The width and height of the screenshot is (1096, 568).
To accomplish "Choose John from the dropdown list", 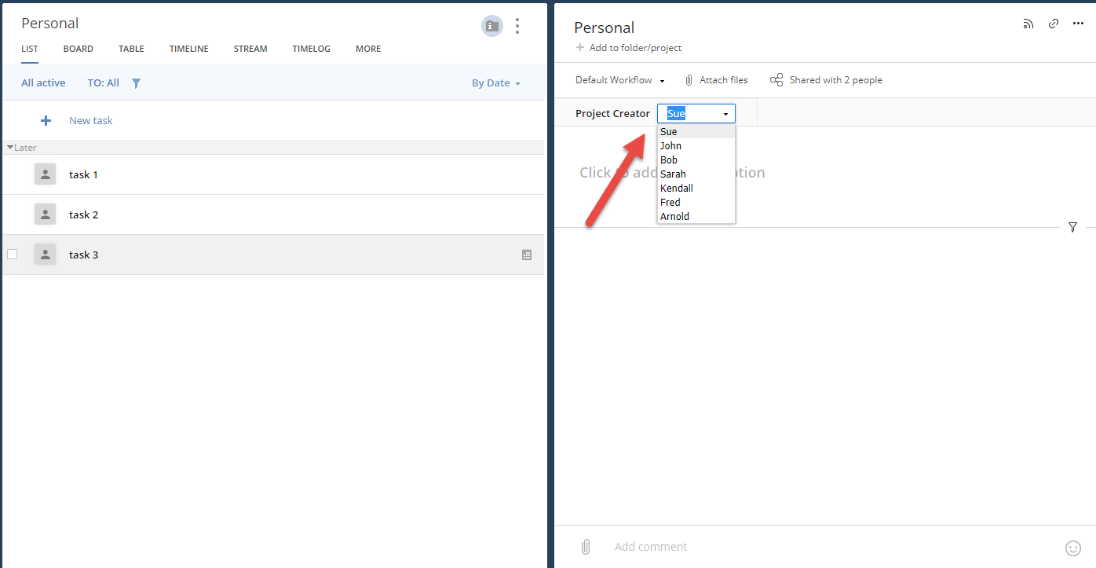I will [696, 146].
